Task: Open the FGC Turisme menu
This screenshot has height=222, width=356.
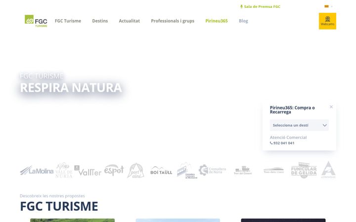Action: [x=68, y=21]
